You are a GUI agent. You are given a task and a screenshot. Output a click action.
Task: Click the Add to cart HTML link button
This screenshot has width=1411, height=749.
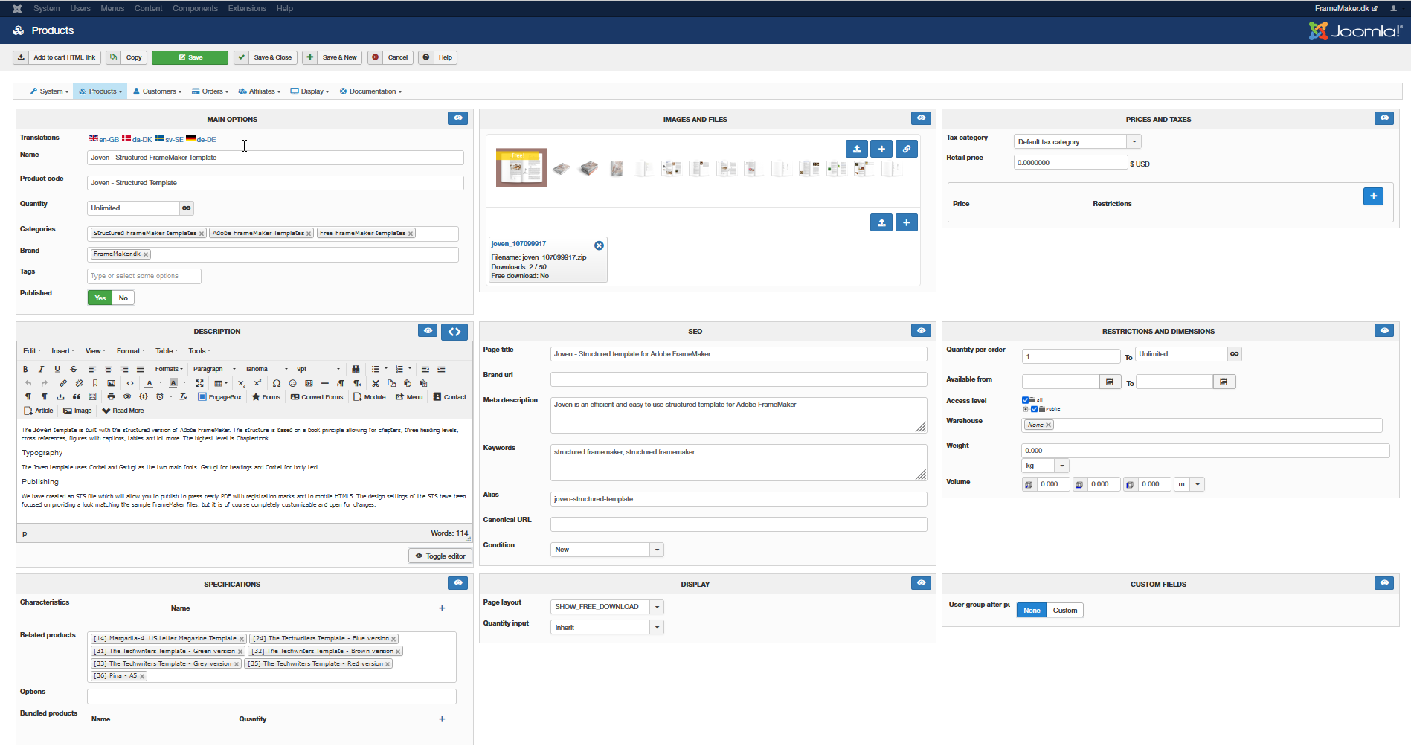[57, 57]
